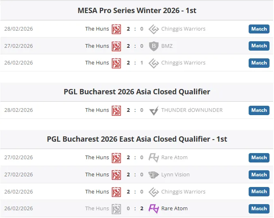Click the grayed-out The Huns logo
This screenshot has width=274, height=218.
[117, 209]
